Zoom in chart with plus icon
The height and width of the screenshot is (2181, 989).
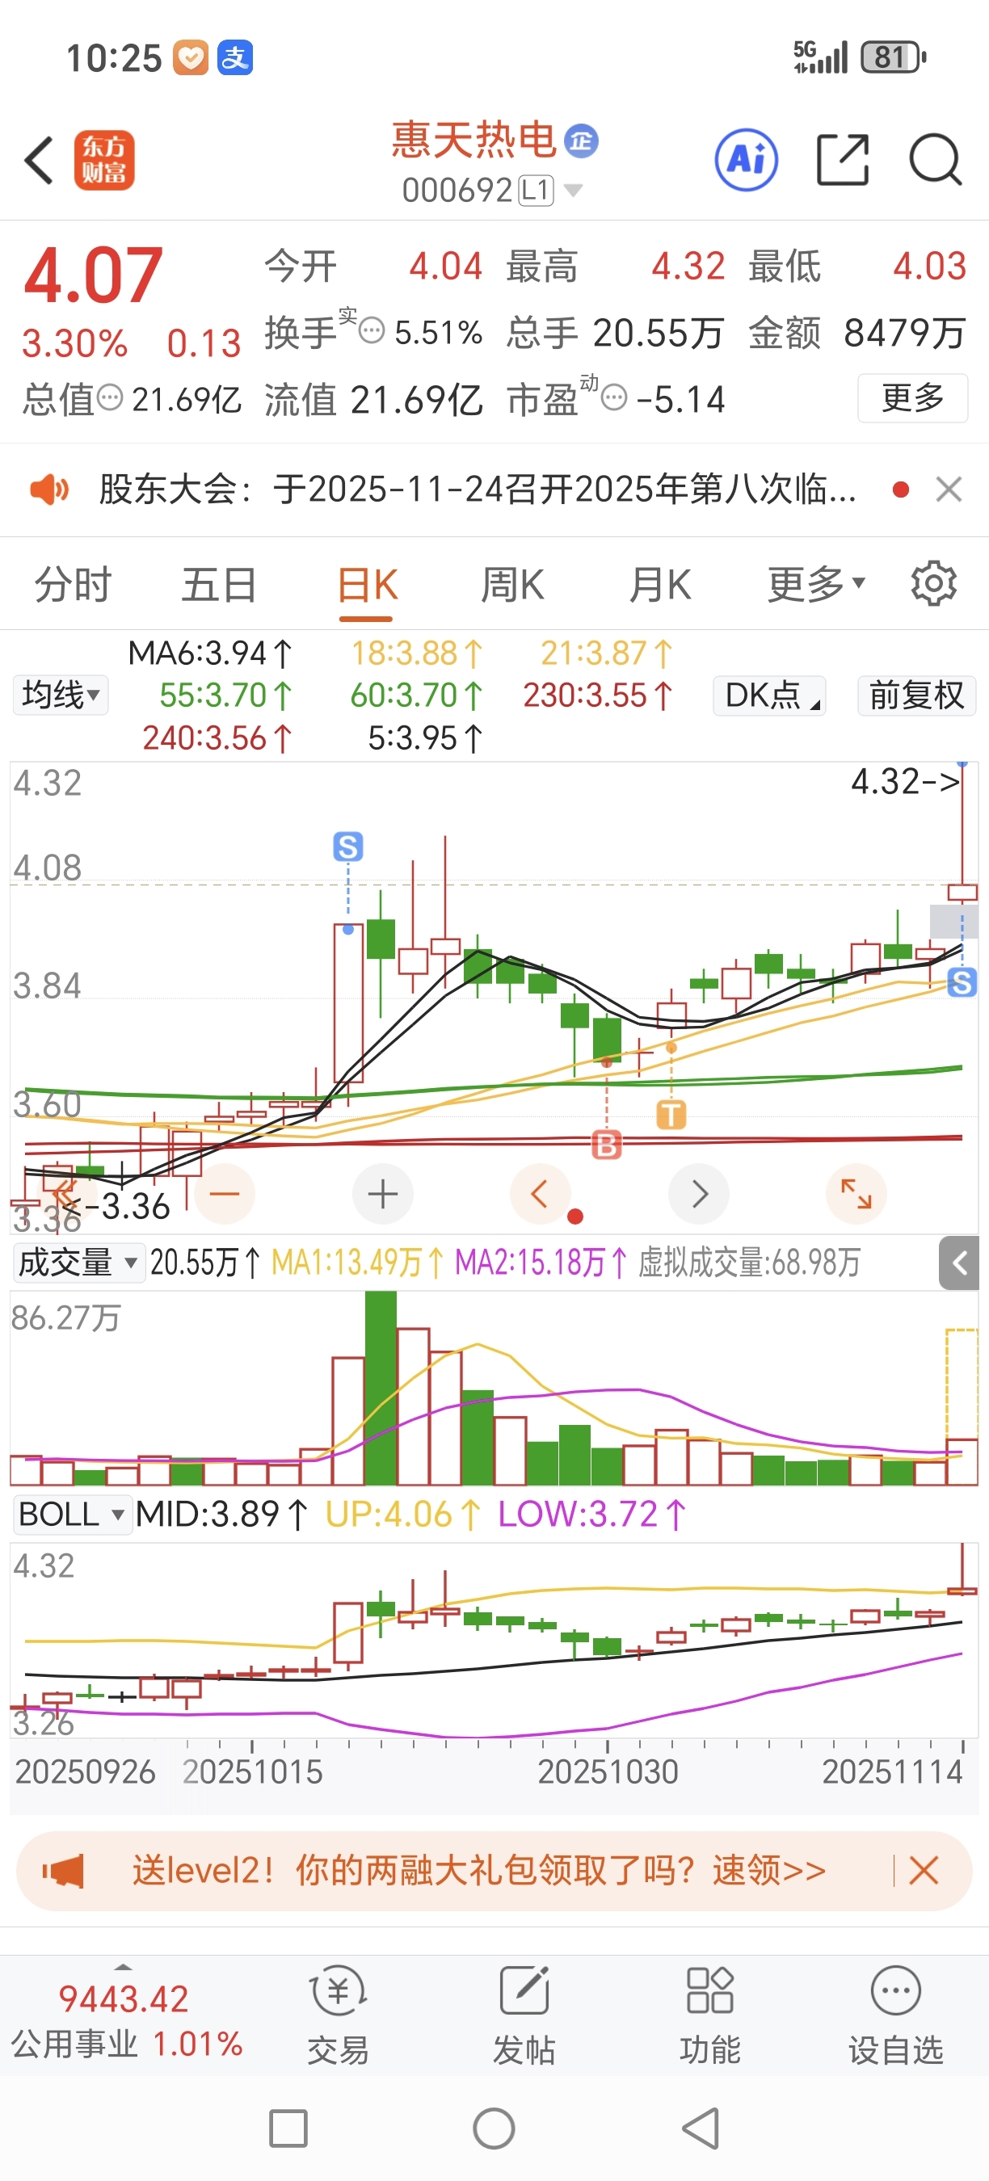click(383, 1194)
